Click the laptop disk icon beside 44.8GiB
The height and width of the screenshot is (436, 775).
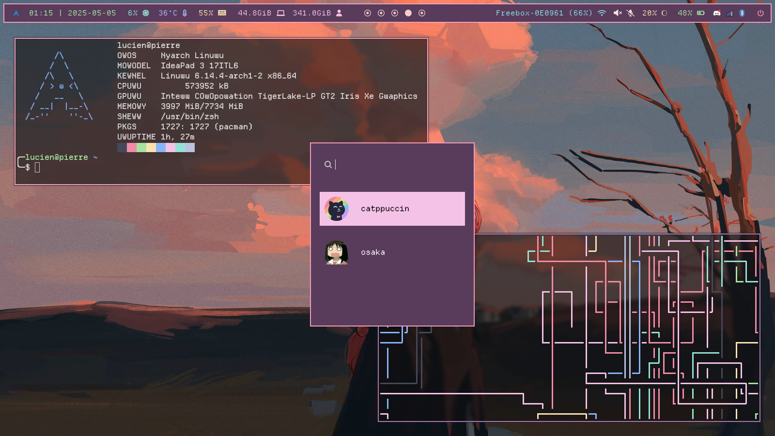(280, 13)
